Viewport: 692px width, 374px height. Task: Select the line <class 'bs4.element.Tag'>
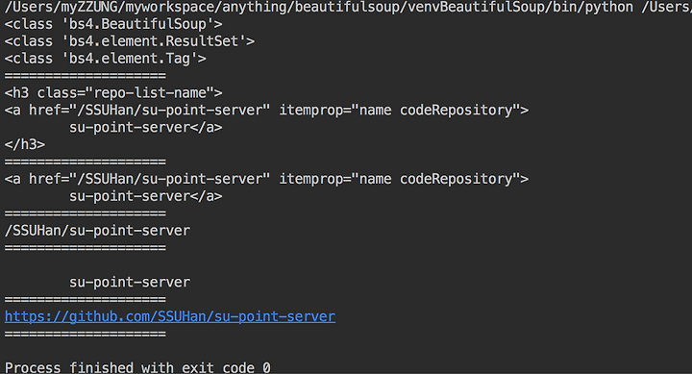click(x=105, y=59)
